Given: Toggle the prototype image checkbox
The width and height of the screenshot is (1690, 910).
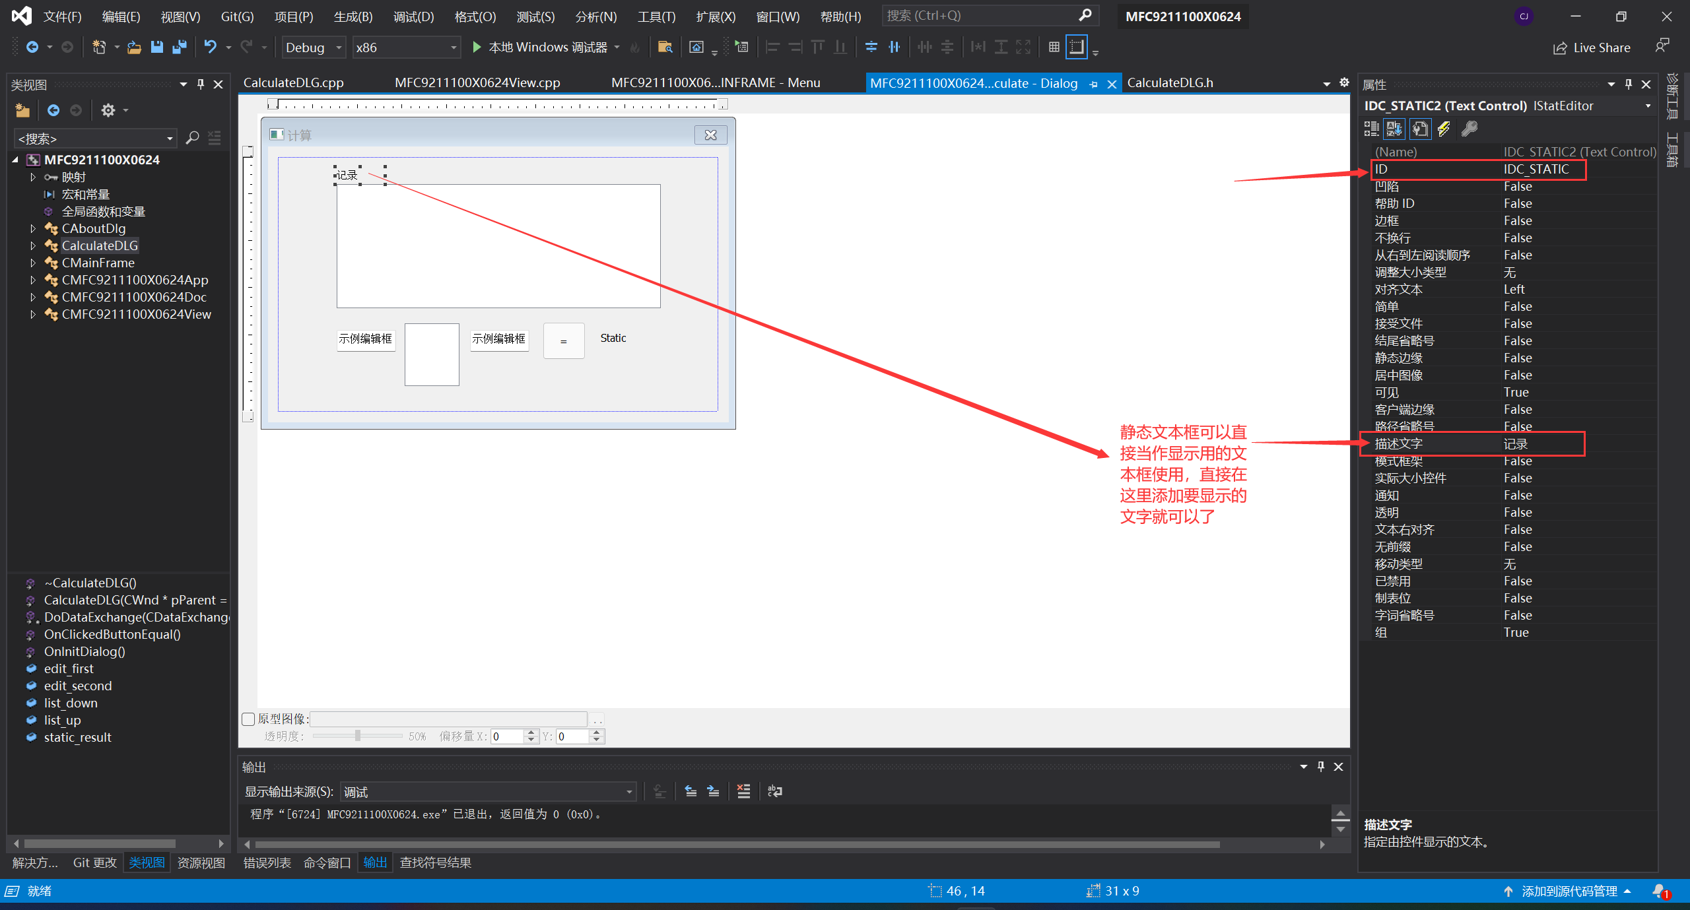Looking at the screenshot, I should coord(249,719).
